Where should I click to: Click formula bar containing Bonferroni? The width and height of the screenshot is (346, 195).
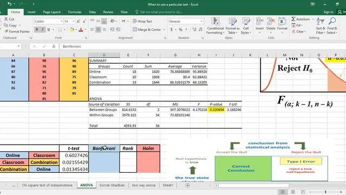[203, 47]
